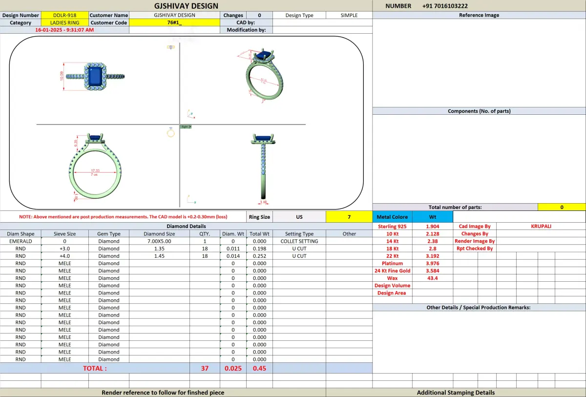Select the front-view ring render
The width and height of the screenshot is (586, 397).
click(x=96, y=166)
